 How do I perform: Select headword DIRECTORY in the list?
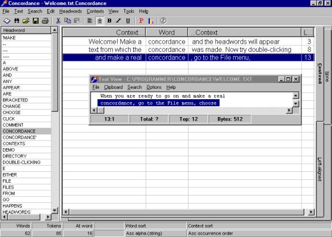[x=27, y=156]
